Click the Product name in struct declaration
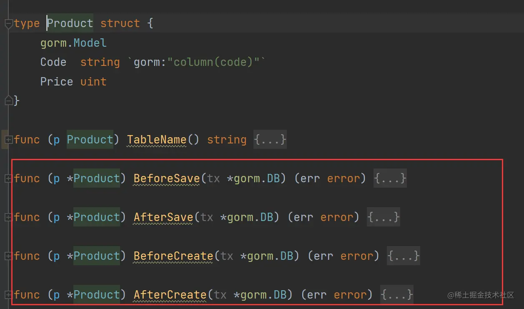 (70, 23)
